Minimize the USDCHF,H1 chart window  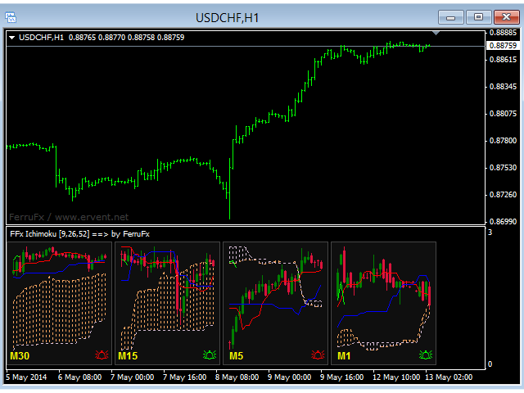(451, 17)
